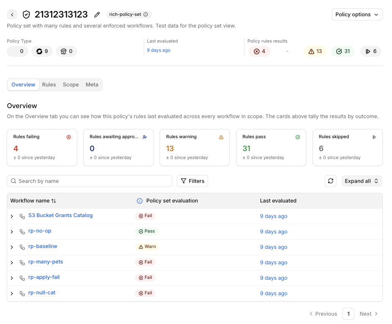This screenshot has width=392, height=324.
Task: Go to the Next page
Action: coord(369,314)
